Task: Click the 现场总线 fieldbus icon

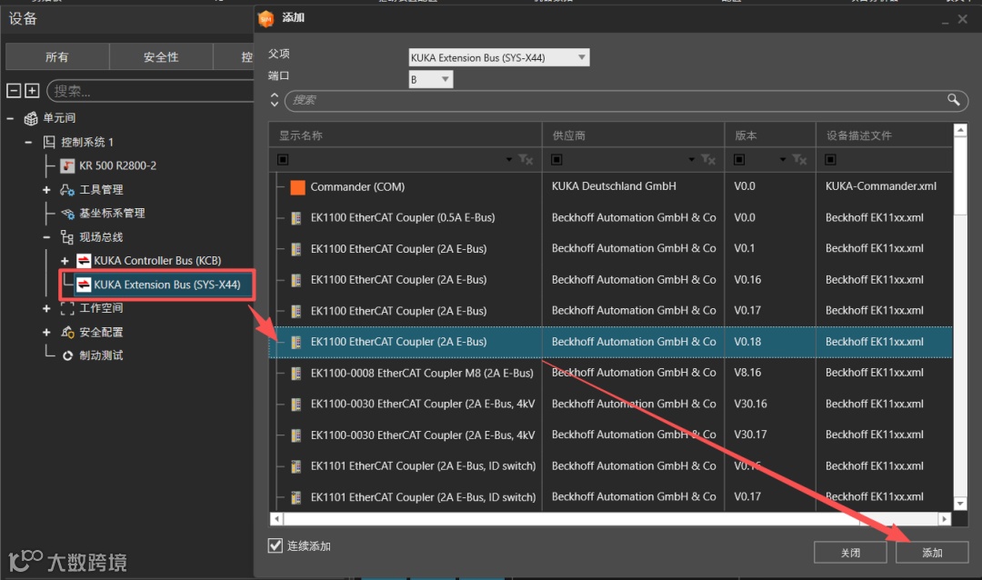Action: click(67, 236)
